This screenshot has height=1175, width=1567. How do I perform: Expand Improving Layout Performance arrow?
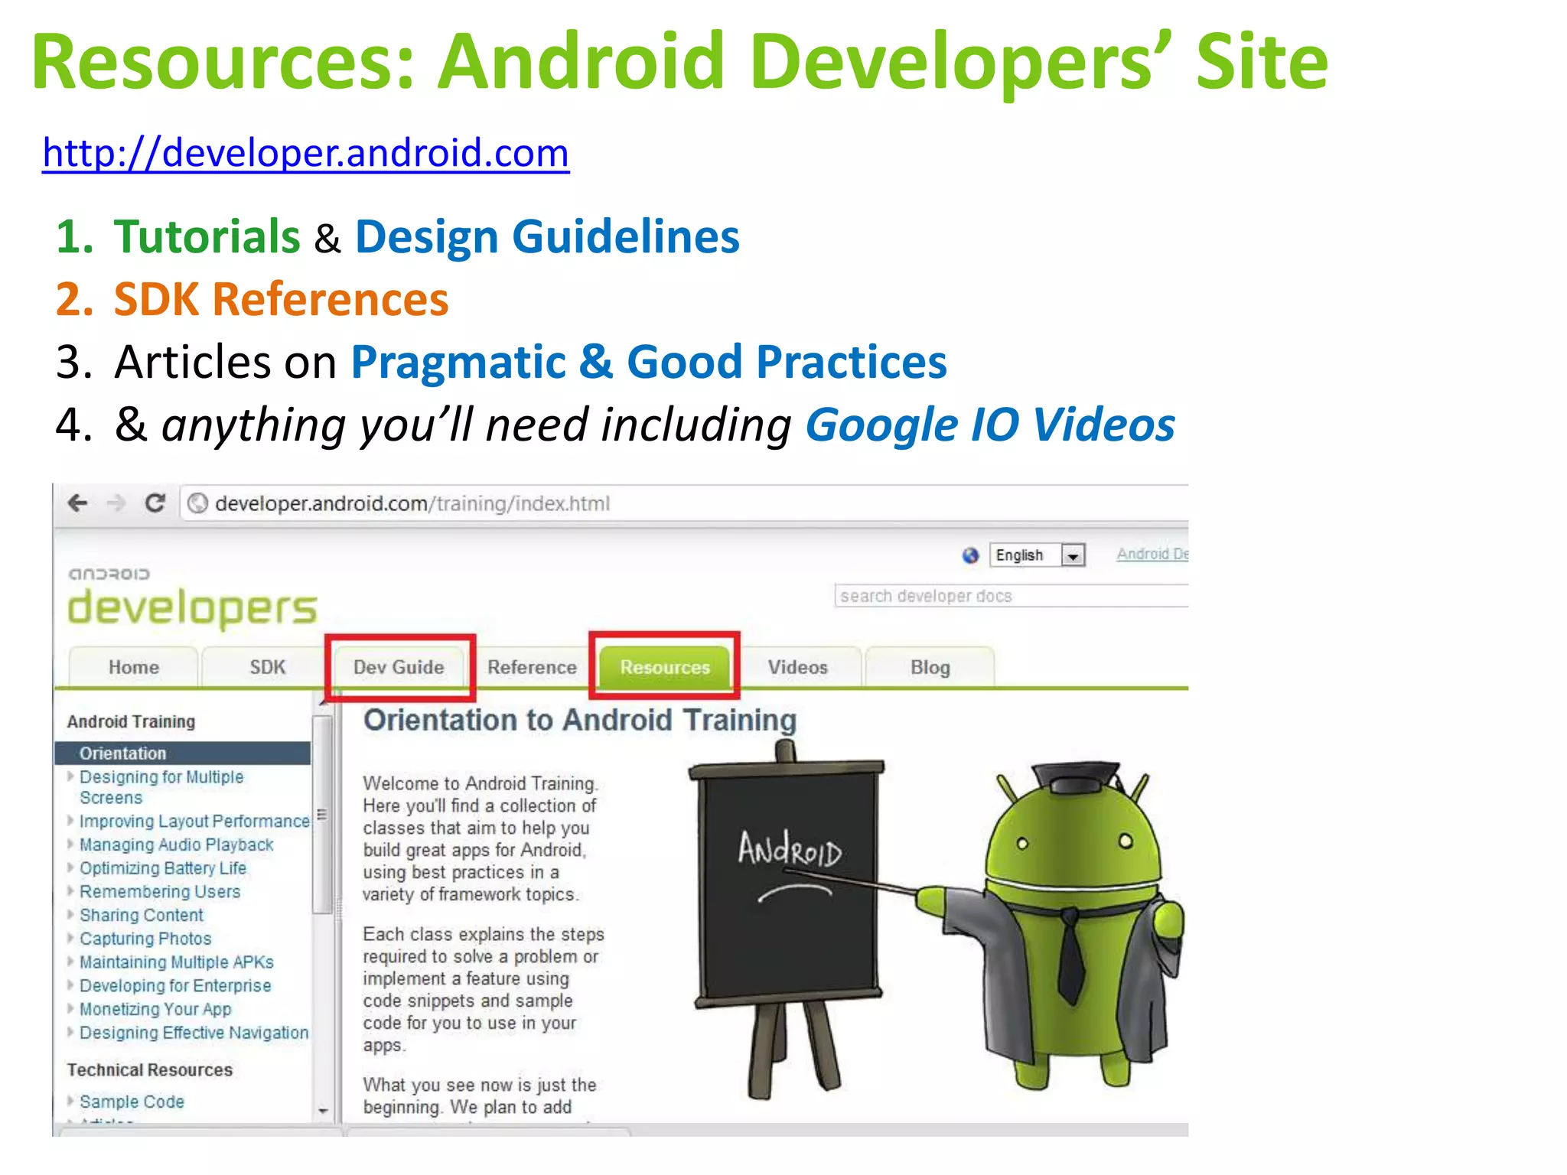71,821
